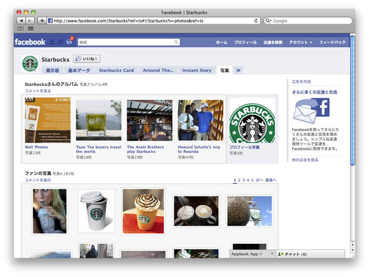Go to fan photos page 2
The width and height of the screenshot is (369, 277).
[x=239, y=180]
